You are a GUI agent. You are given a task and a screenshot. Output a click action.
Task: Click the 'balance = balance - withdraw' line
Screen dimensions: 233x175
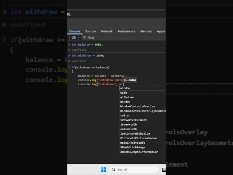click(x=103, y=76)
